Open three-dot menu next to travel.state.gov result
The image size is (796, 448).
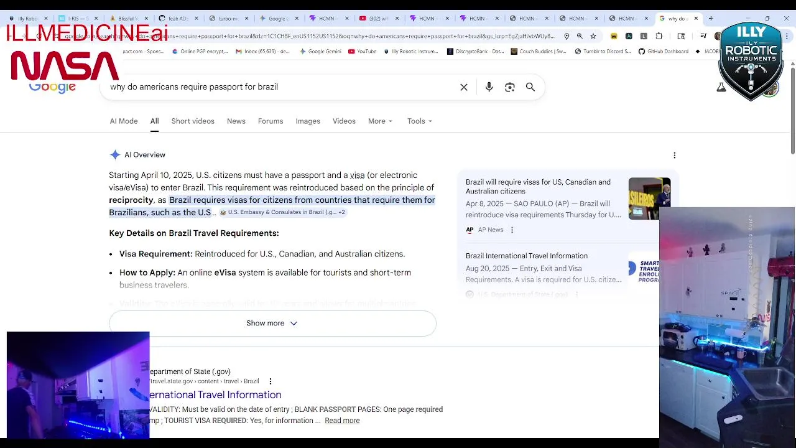tap(270, 381)
